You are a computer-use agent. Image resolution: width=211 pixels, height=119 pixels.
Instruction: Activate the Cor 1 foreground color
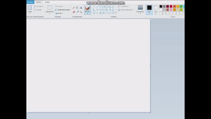[149, 10]
